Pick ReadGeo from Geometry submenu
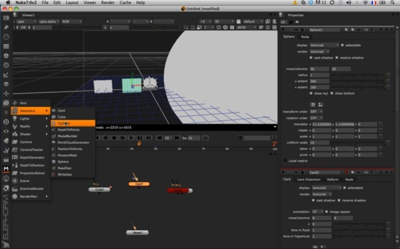400x249 pixels. pos(73,168)
